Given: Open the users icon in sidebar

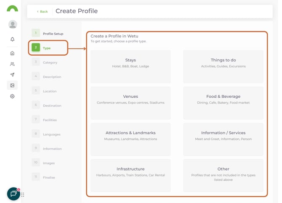Looking at the screenshot, I should click(13, 64).
